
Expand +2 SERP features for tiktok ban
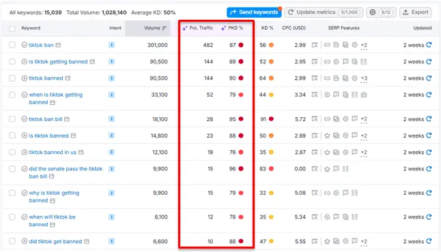pos(364,46)
